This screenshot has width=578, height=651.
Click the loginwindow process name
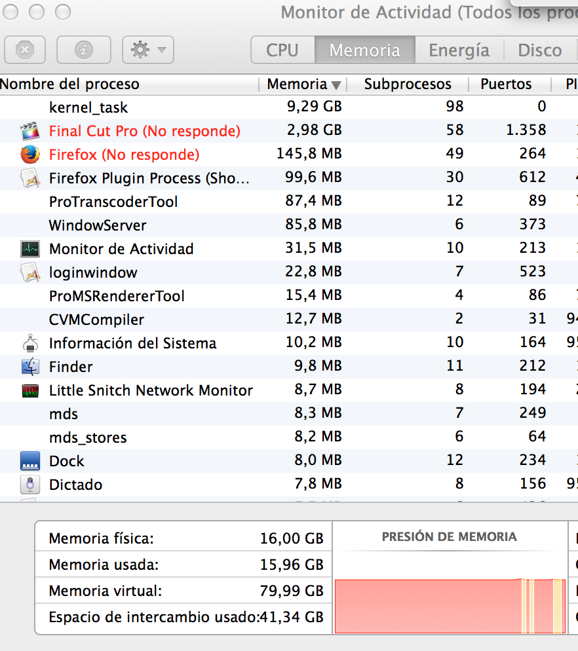pos(93,272)
